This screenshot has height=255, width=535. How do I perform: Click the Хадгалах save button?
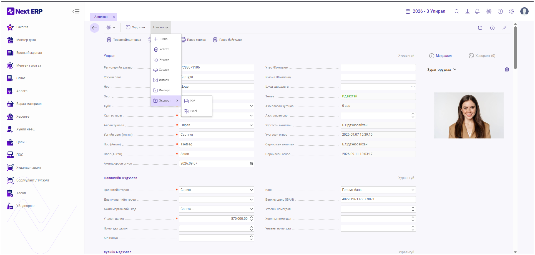[x=135, y=27]
